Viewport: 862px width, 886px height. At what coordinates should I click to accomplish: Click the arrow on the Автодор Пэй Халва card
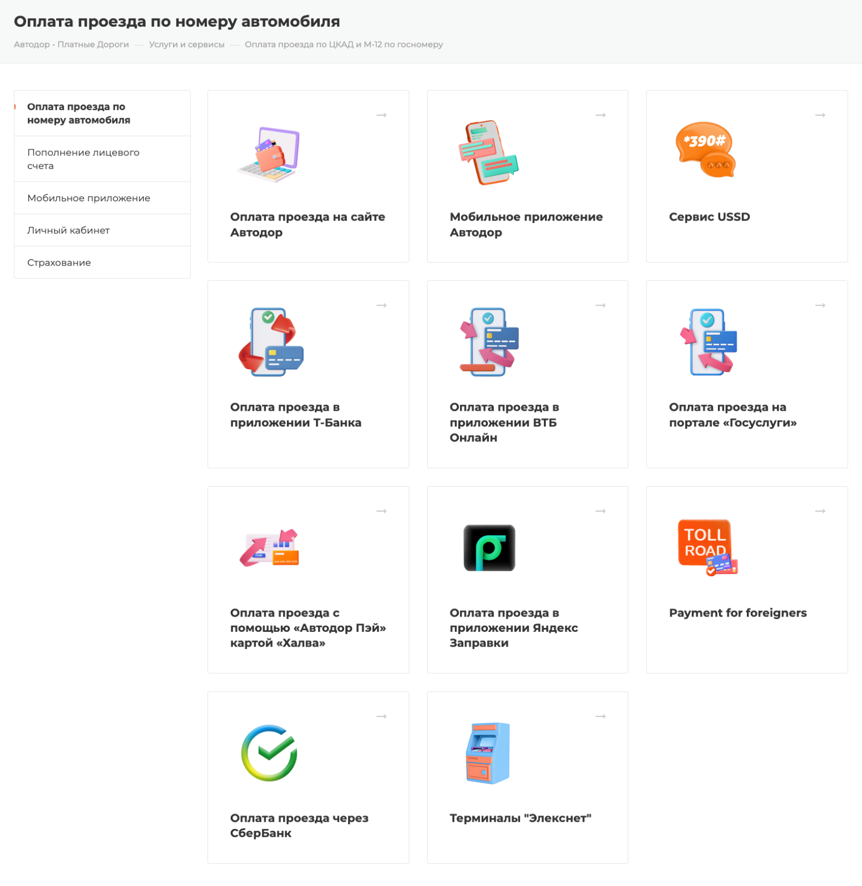(382, 511)
